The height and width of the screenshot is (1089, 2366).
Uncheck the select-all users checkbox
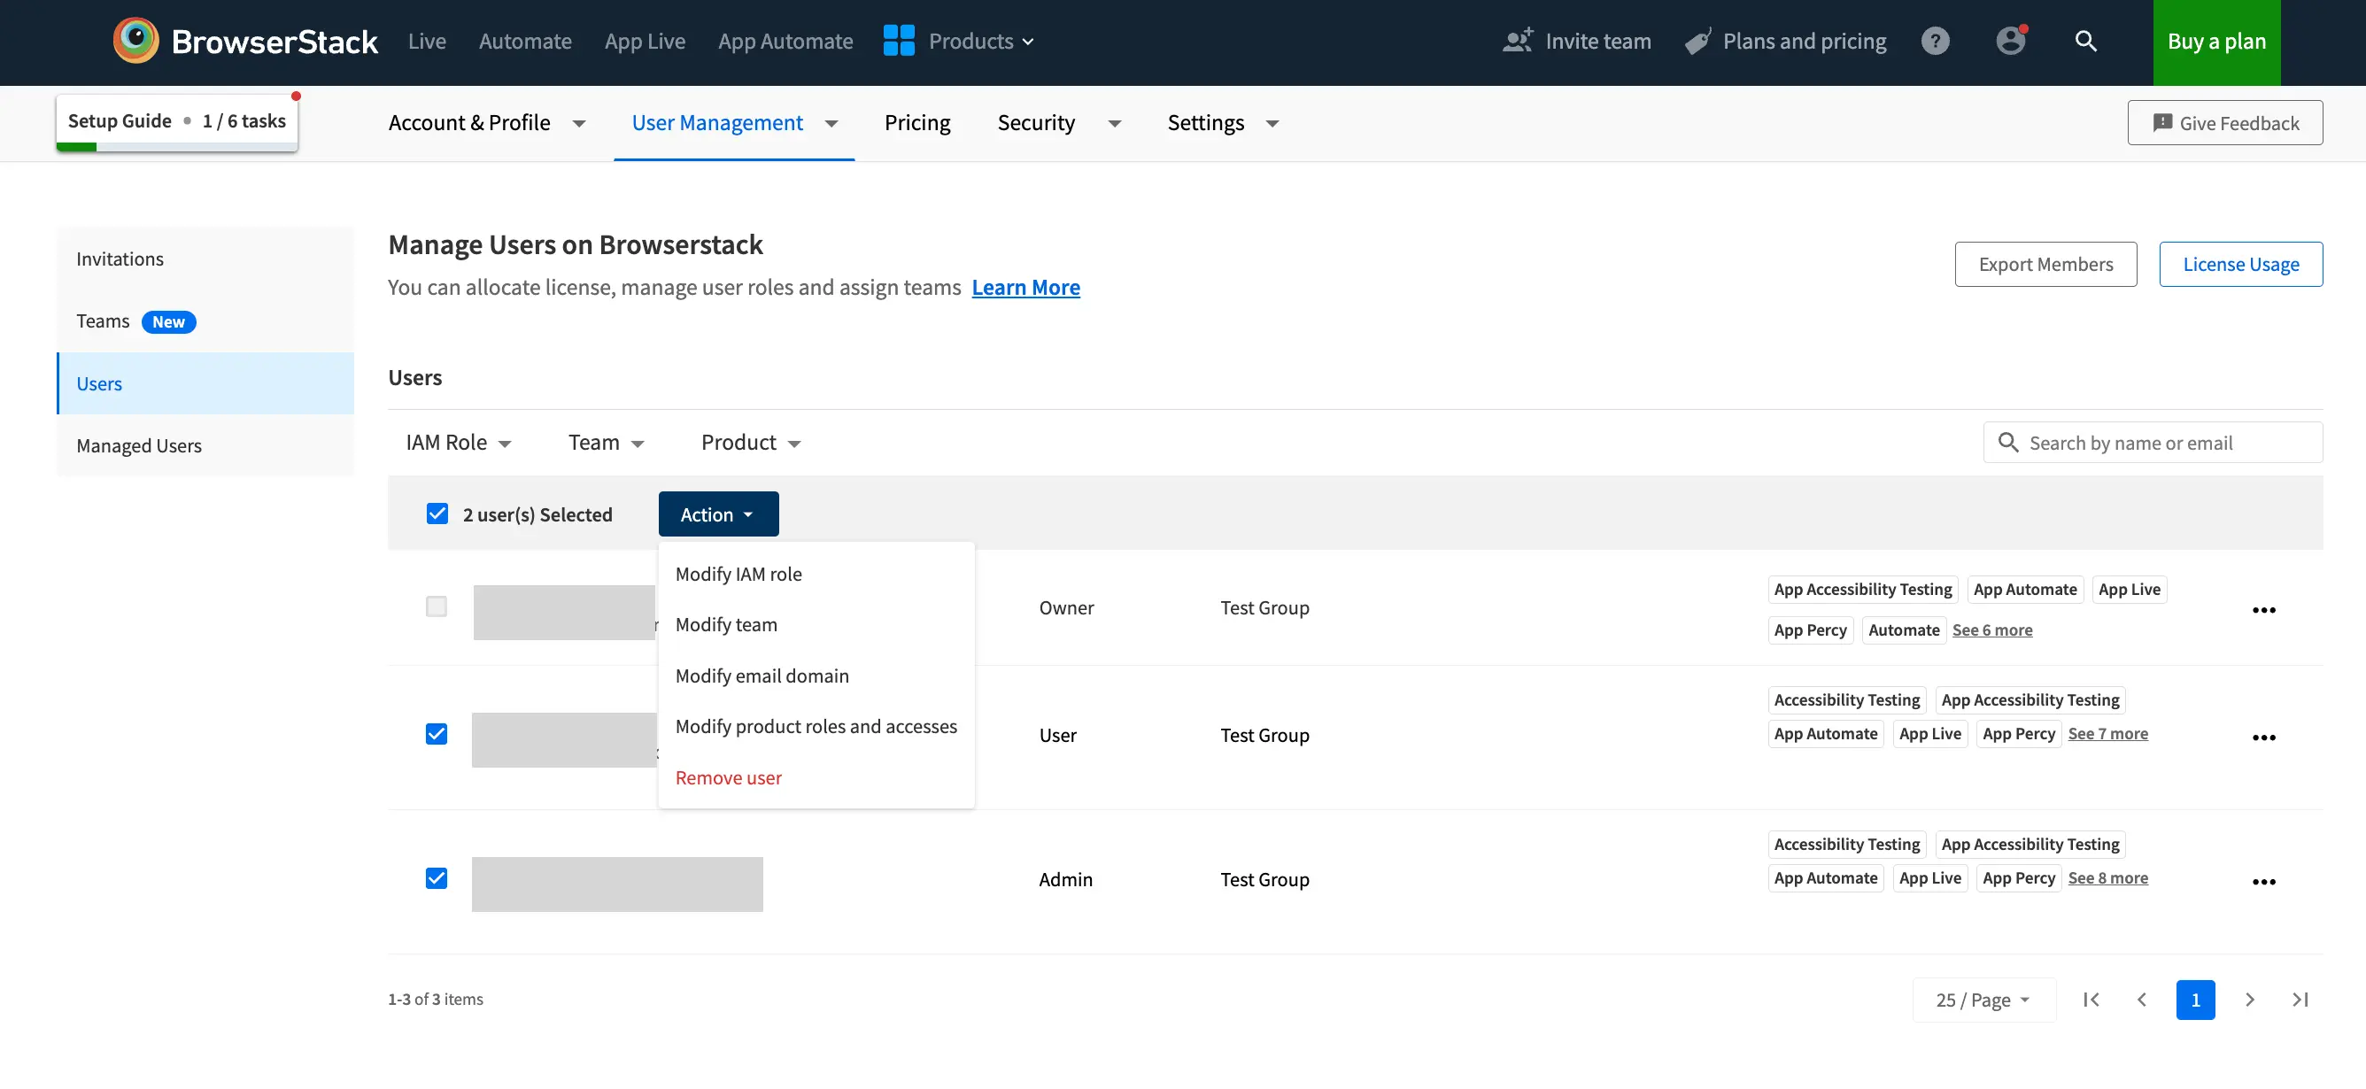pyautogui.click(x=437, y=514)
